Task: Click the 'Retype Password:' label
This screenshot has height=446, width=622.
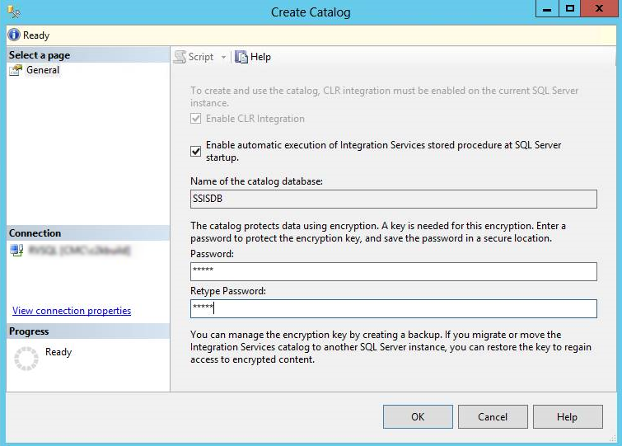Action: click(x=228, y=291)
